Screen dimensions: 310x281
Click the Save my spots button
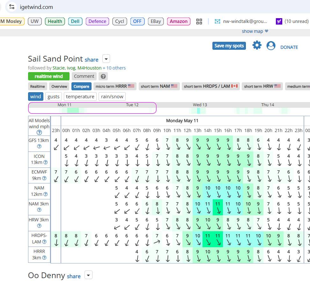(x=229, y=46)
